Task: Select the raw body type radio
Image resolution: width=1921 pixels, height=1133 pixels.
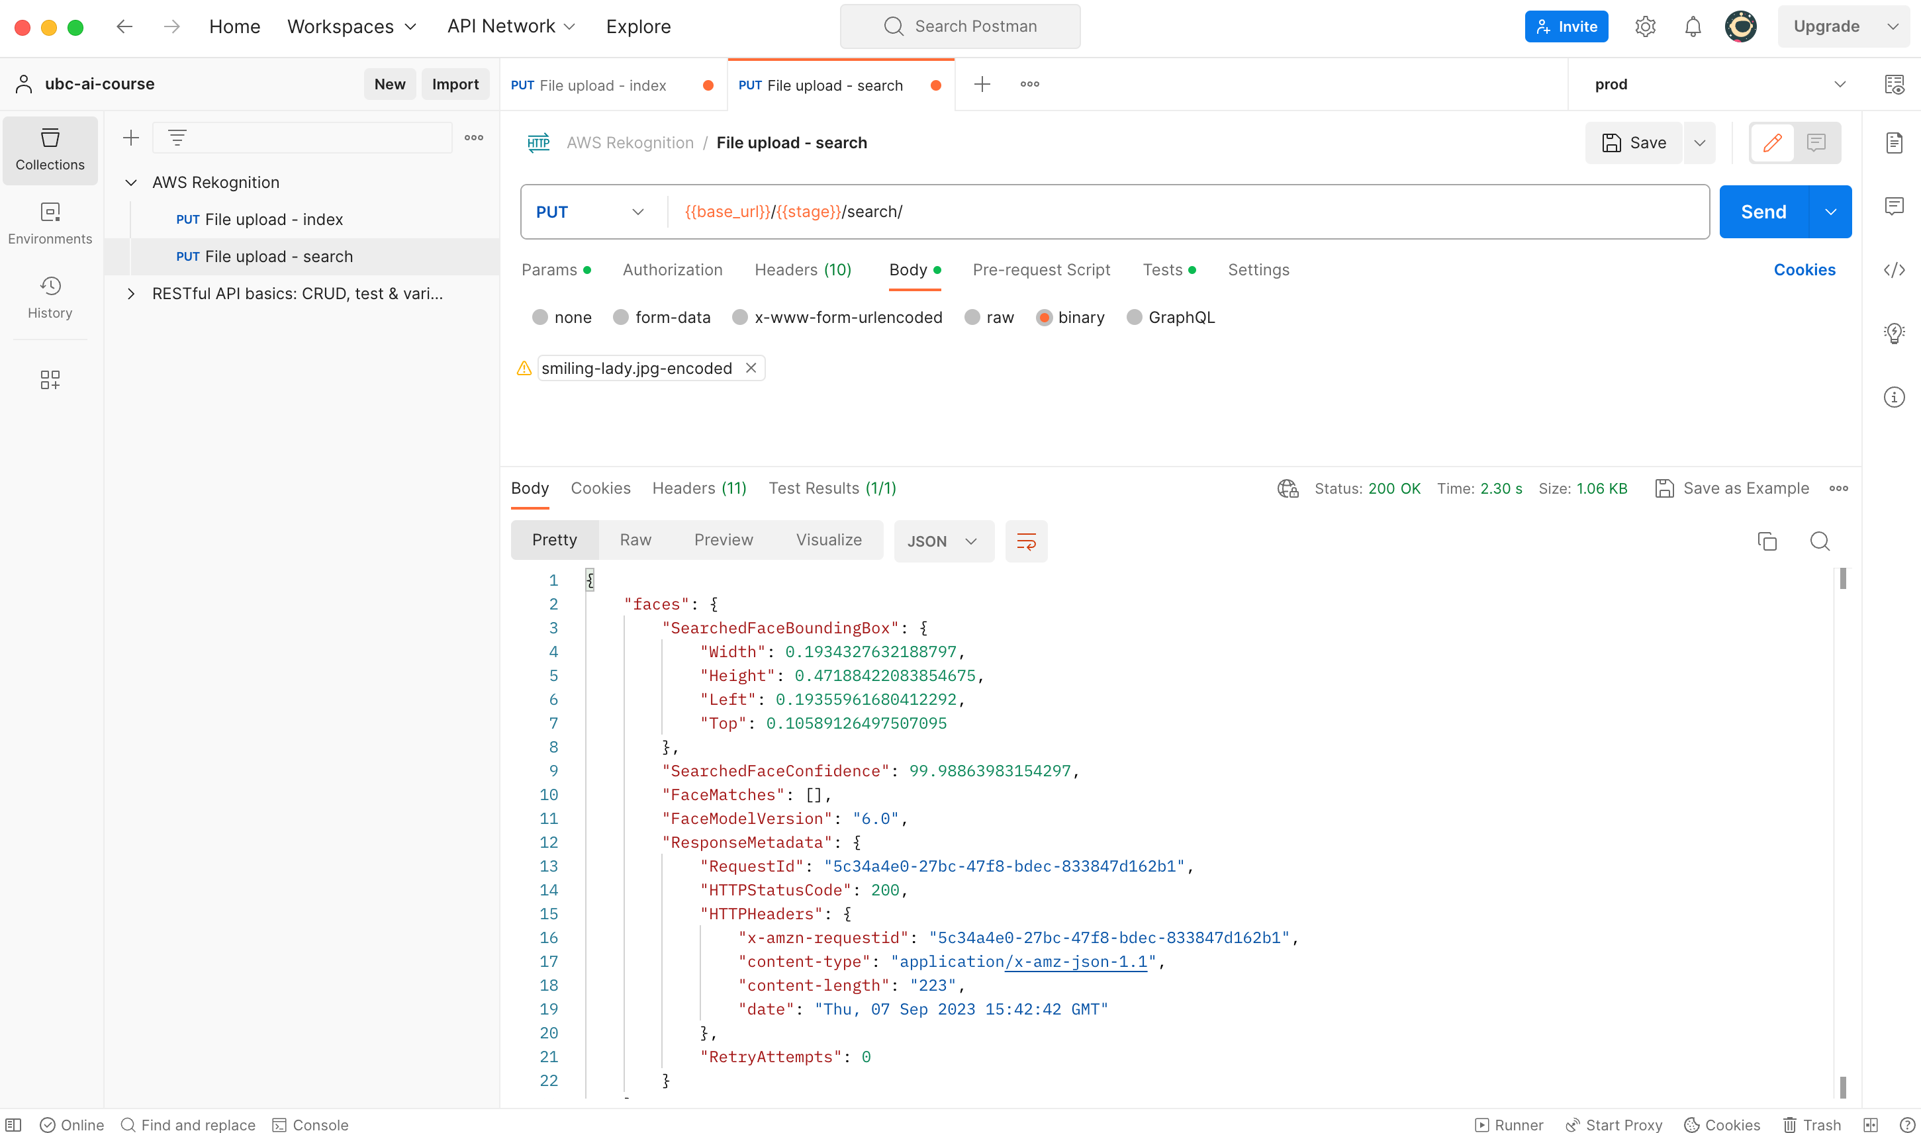Action: [x=972, y=318]
